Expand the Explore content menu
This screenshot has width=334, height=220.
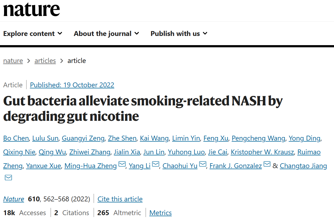point(33,34)
